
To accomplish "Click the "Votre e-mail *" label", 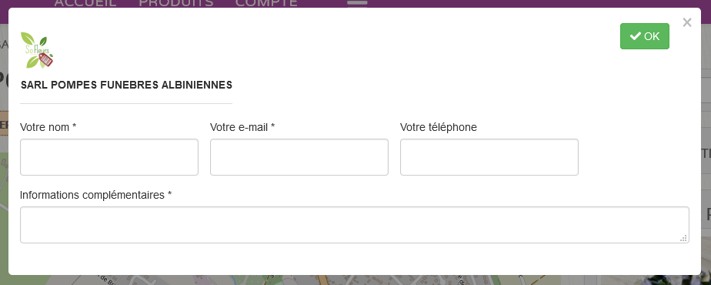I will 242,128.
